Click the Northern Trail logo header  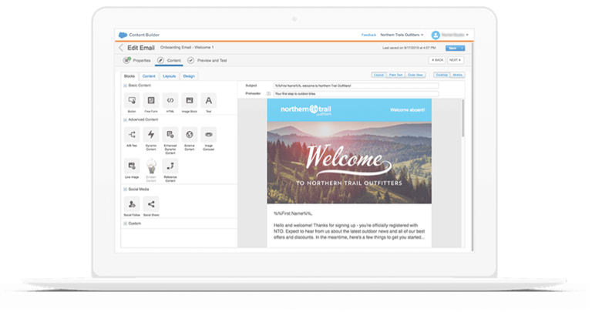click(x=307, y=110)
